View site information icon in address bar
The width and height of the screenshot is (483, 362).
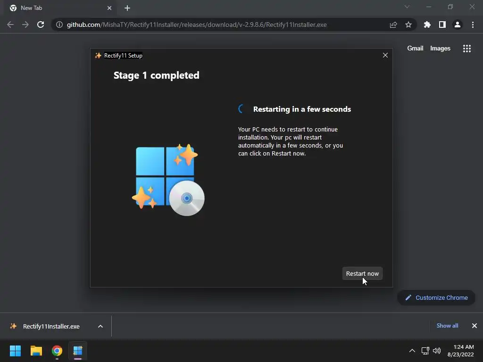[59, 25]
